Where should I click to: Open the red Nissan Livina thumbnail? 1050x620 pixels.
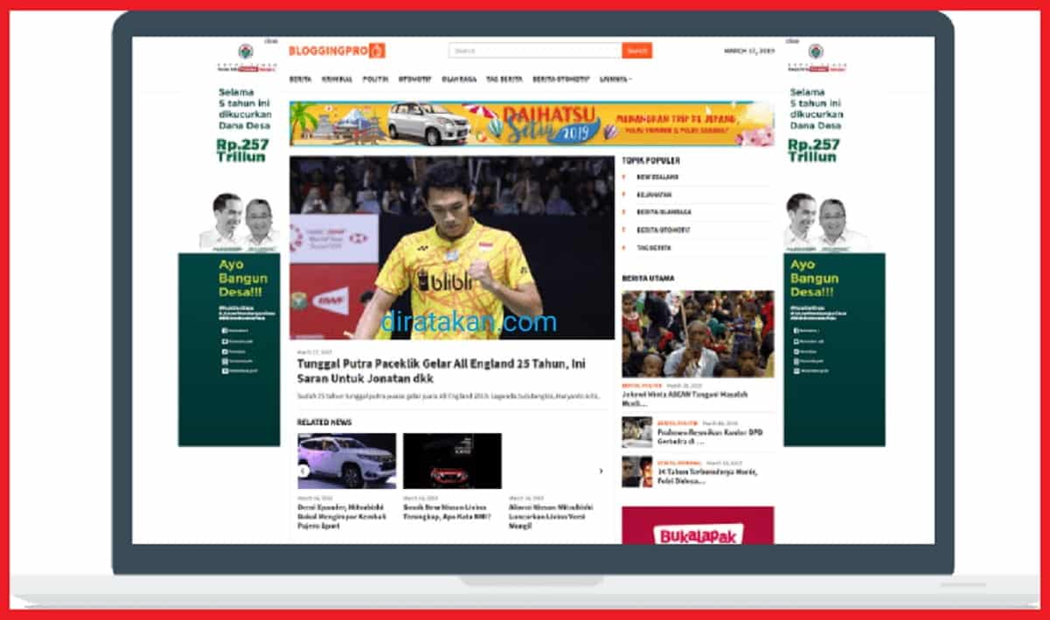click(452, 461)
